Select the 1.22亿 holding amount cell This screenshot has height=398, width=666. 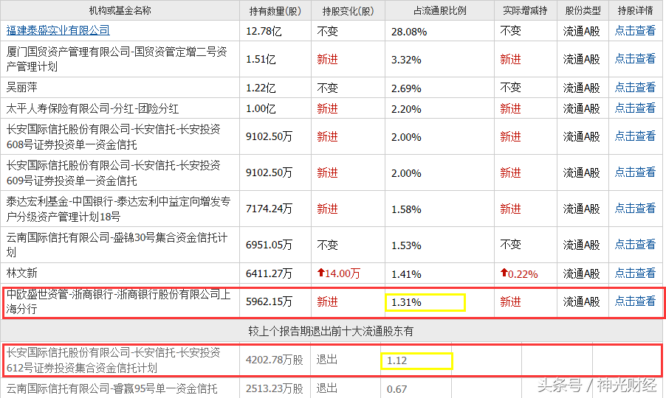coord(261,88)
